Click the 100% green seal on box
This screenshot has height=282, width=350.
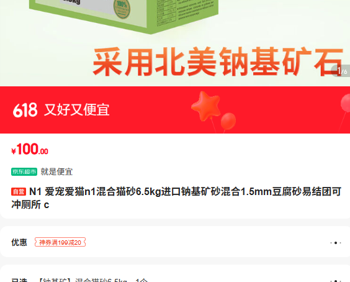click(x=122, y=9)
